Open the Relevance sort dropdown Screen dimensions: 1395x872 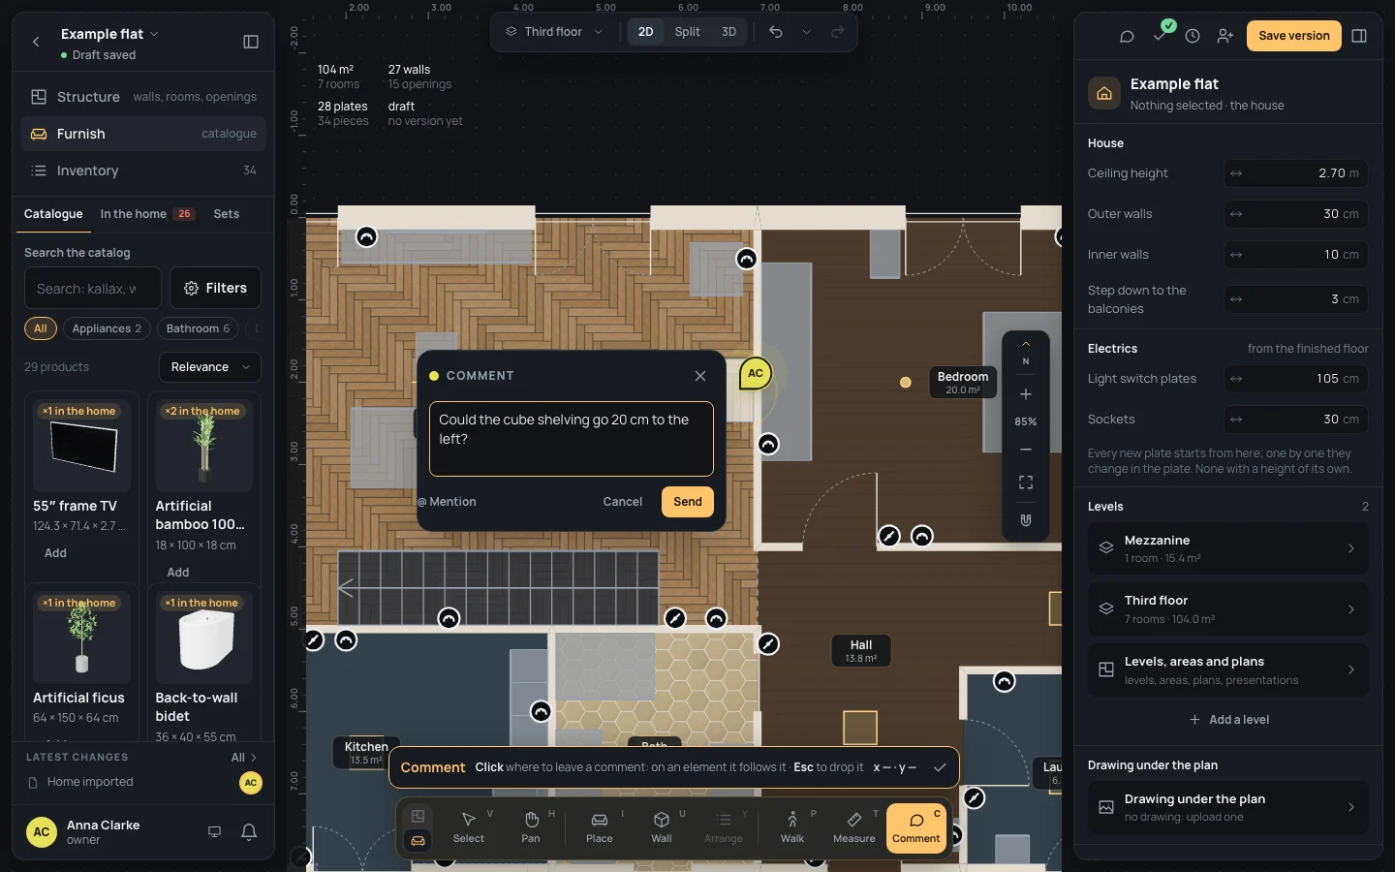(x=209, y=367)
